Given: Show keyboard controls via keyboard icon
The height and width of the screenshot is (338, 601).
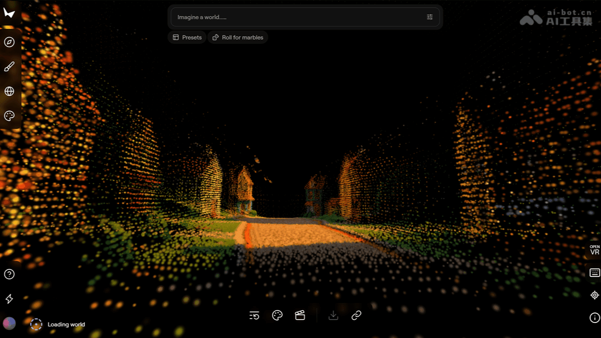Looking at the screenshot, I should (x=594, y=273).
